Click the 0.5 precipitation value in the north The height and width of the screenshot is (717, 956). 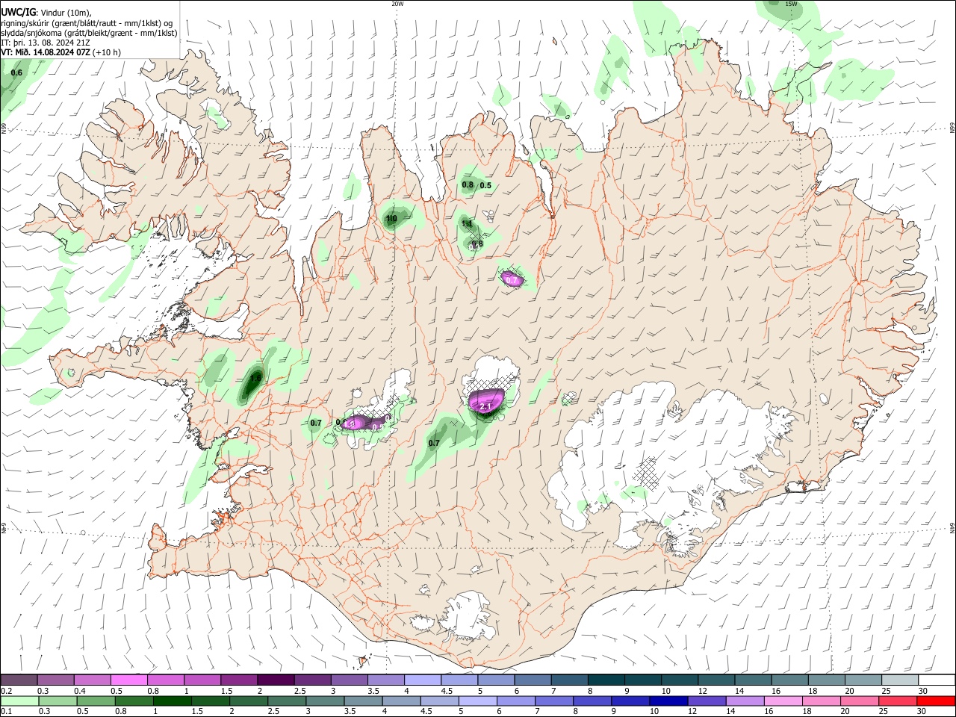pos(485,185)
